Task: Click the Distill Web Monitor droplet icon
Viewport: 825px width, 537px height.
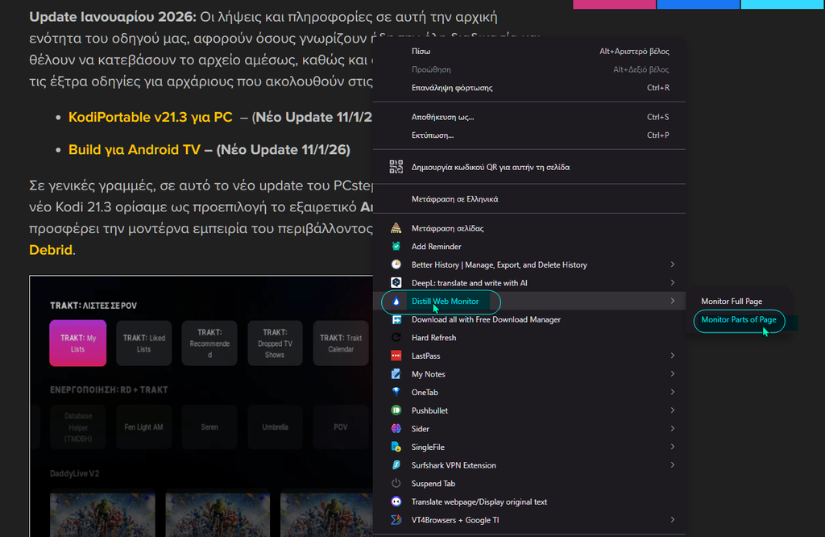Action: tap(396, 301)
